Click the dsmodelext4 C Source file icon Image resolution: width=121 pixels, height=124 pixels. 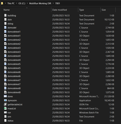[x=5, y=56]
